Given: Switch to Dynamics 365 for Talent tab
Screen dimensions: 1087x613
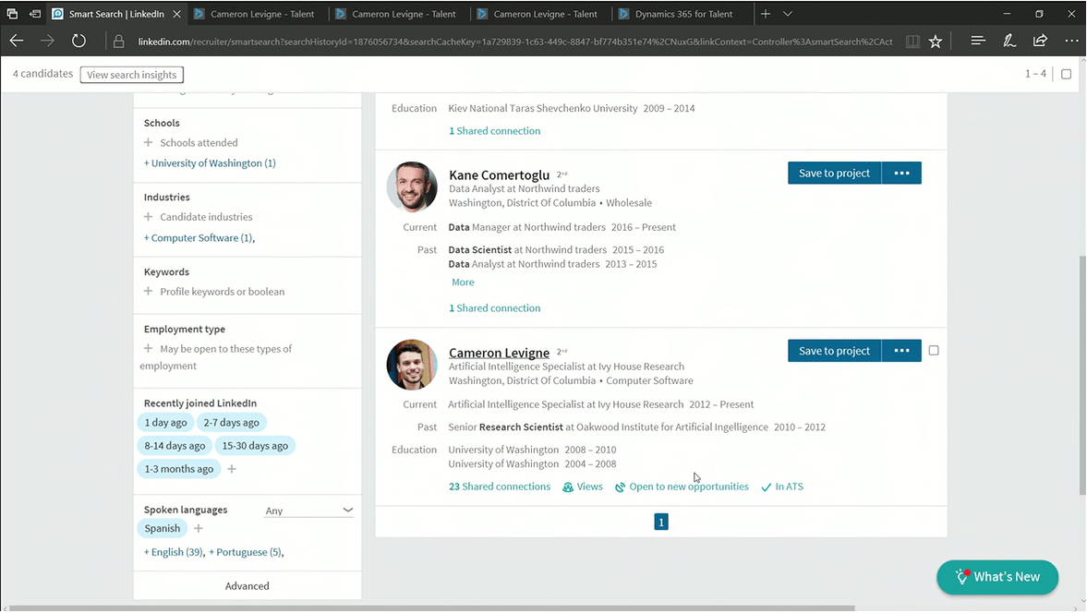Looking at the screenshot, I should [682, 14].
